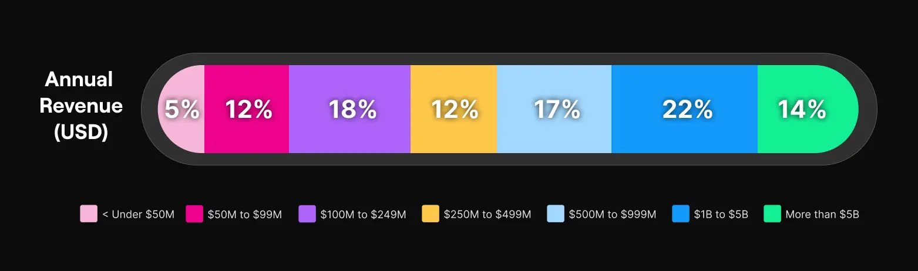Click the bright blue legend swatch
Screen dimensions: 918x271
(681, 214)
